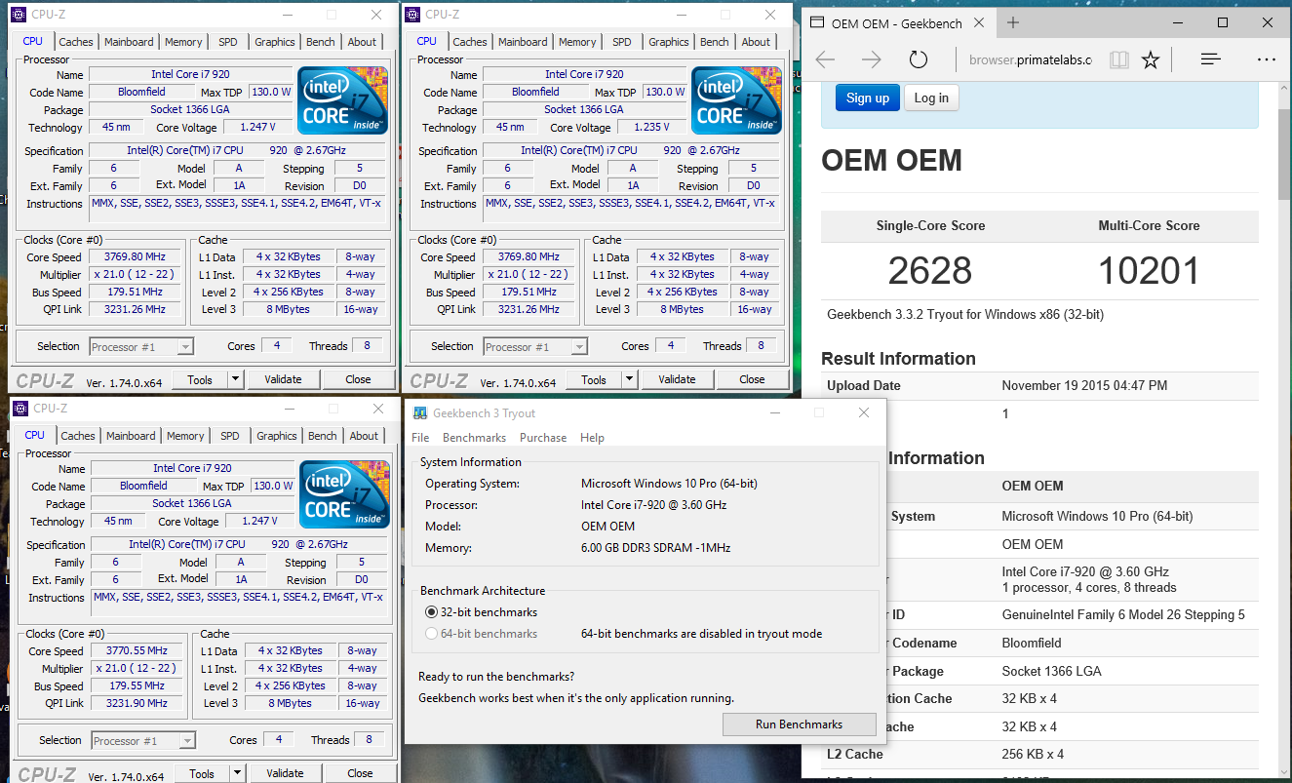Open Graphics tab in bottom-left CPU-Z

277,436
